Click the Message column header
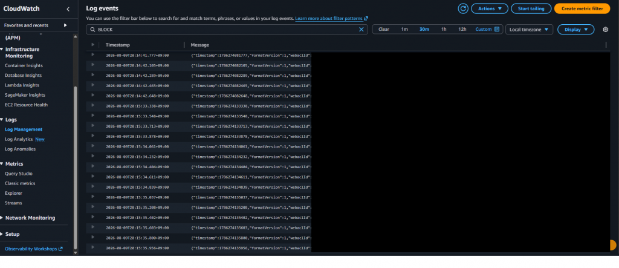619x268 pixels. click(199, 45)
